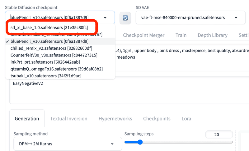249x151 pixels.
Task: Open the Checkpoints tab
Action: [x=157, y=119]
